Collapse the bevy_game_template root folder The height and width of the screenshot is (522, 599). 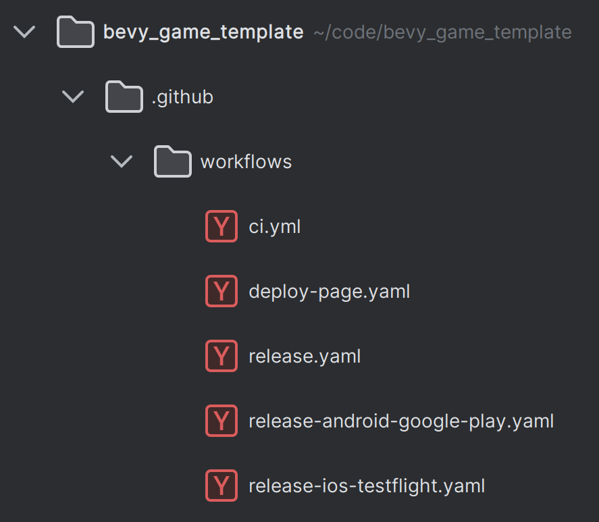coord(24,31)
